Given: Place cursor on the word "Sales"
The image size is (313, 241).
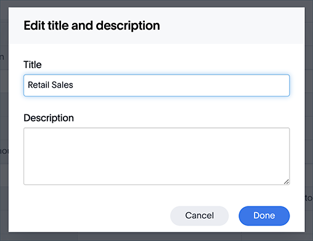Looking at the screenshot, I should click(x=62, y=85).
